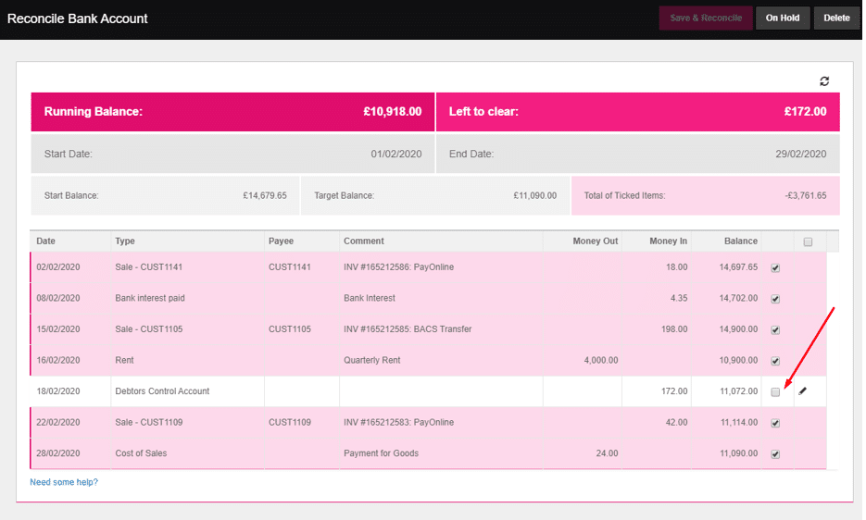
Task: Untick the Cost of Sales row checkbox
Action: pyautogui.click(x=775, y=454)
